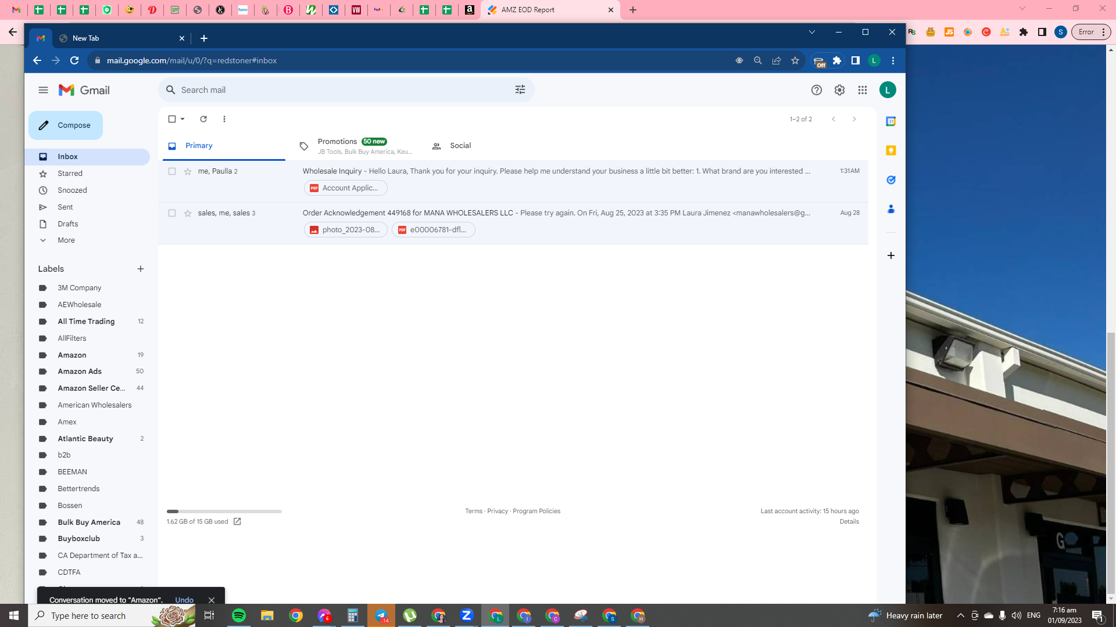Screen dimensions: 1116x627
Task: Open Gmail Support help icon
Action: click(x=817, y=90)
